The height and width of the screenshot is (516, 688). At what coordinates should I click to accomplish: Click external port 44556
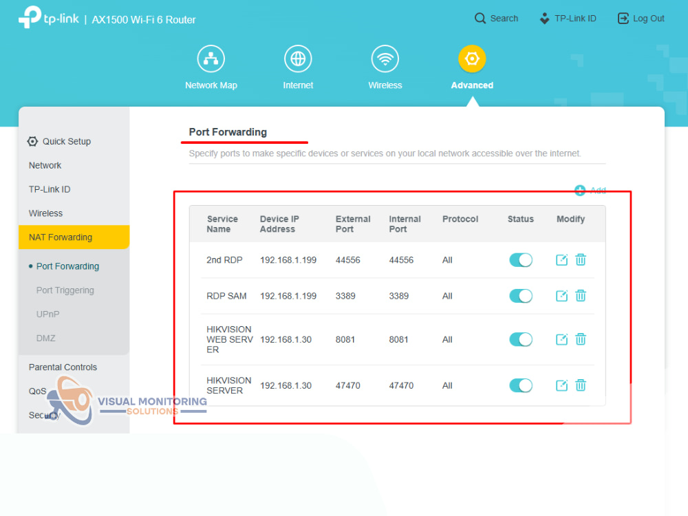pyautogui.click(x=347, y=260)
